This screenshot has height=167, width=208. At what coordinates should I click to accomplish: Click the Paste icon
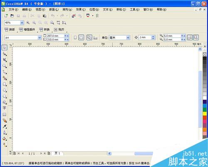tap(45, 16)
